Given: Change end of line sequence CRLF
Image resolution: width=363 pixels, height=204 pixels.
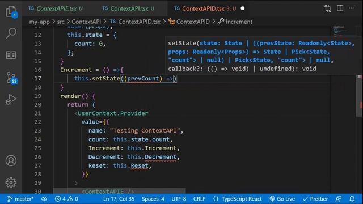Looking at the screenshot, I should (199, 199).
